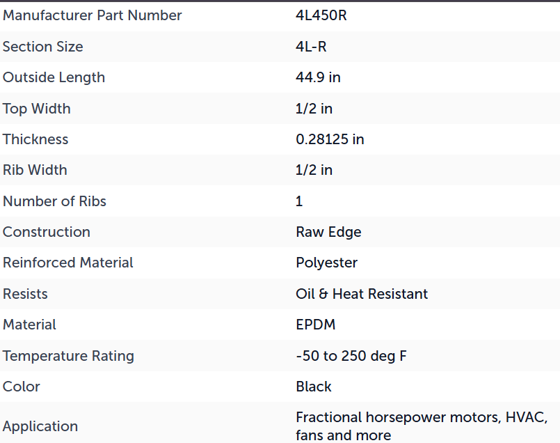Click the Oil & Heat Resistant value
560x443 pixels.
(362, 294)
